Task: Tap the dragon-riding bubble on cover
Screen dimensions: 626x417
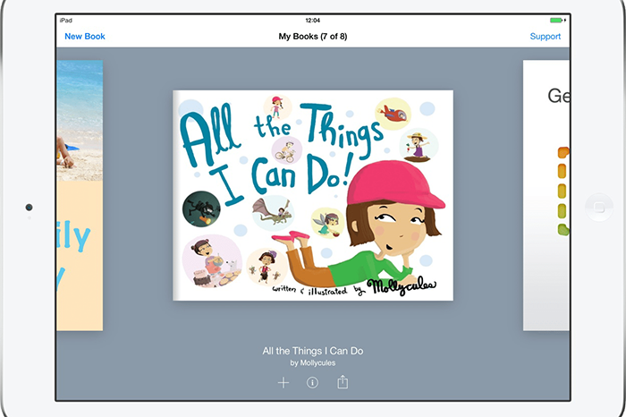Action: coord(274,213)
